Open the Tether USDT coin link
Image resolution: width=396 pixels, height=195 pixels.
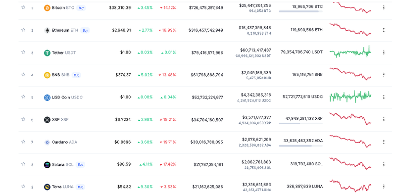tap(64, 53)
